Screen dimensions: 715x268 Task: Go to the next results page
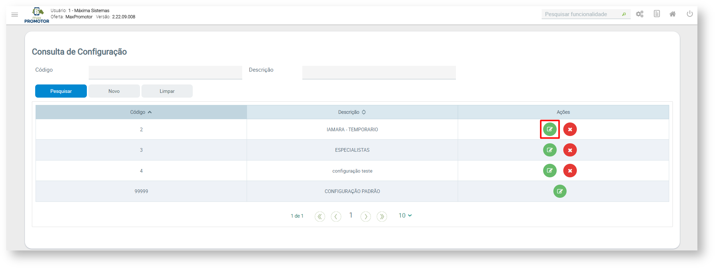(x=366, y=216)
